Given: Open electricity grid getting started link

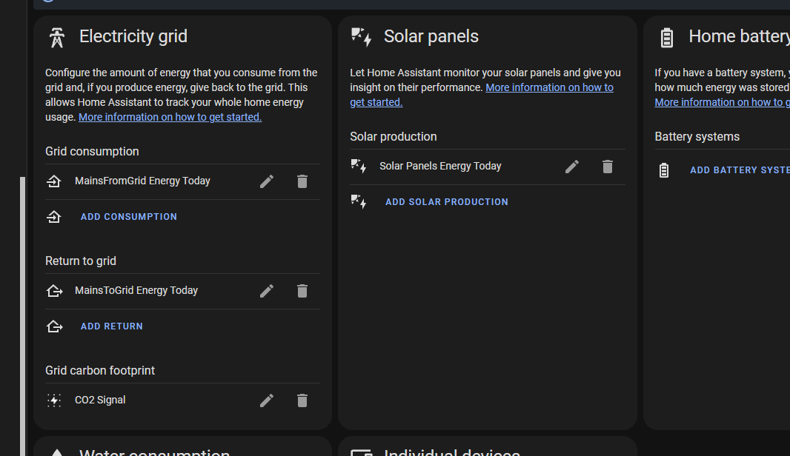Looking at the screenshot, I should (x=170, y=117).
